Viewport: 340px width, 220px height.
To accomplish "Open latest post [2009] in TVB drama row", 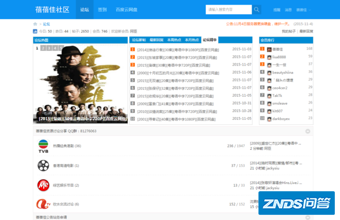I will [275, 144].
